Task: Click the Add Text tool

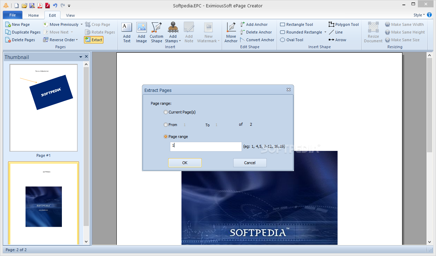Action: tap(127, 32)
